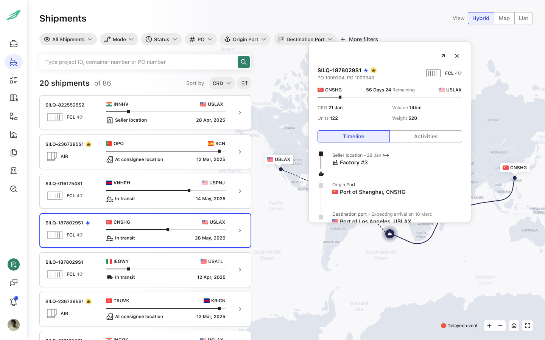Switch to the Activities tab
Viewport: 545px width, 340px height.
click(426, 136)
